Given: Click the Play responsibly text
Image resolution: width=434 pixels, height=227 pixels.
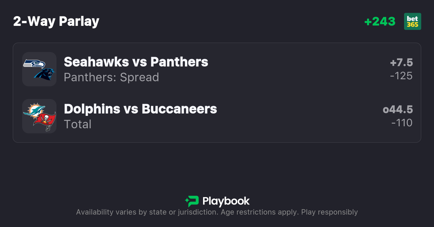Looking at the screenshot, I should 329,212.
